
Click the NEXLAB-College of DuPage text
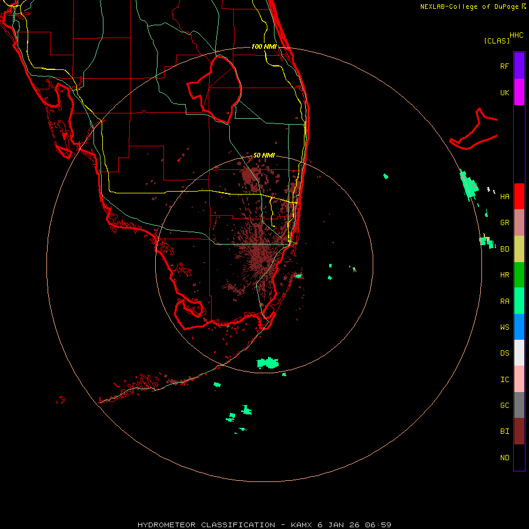469,6
